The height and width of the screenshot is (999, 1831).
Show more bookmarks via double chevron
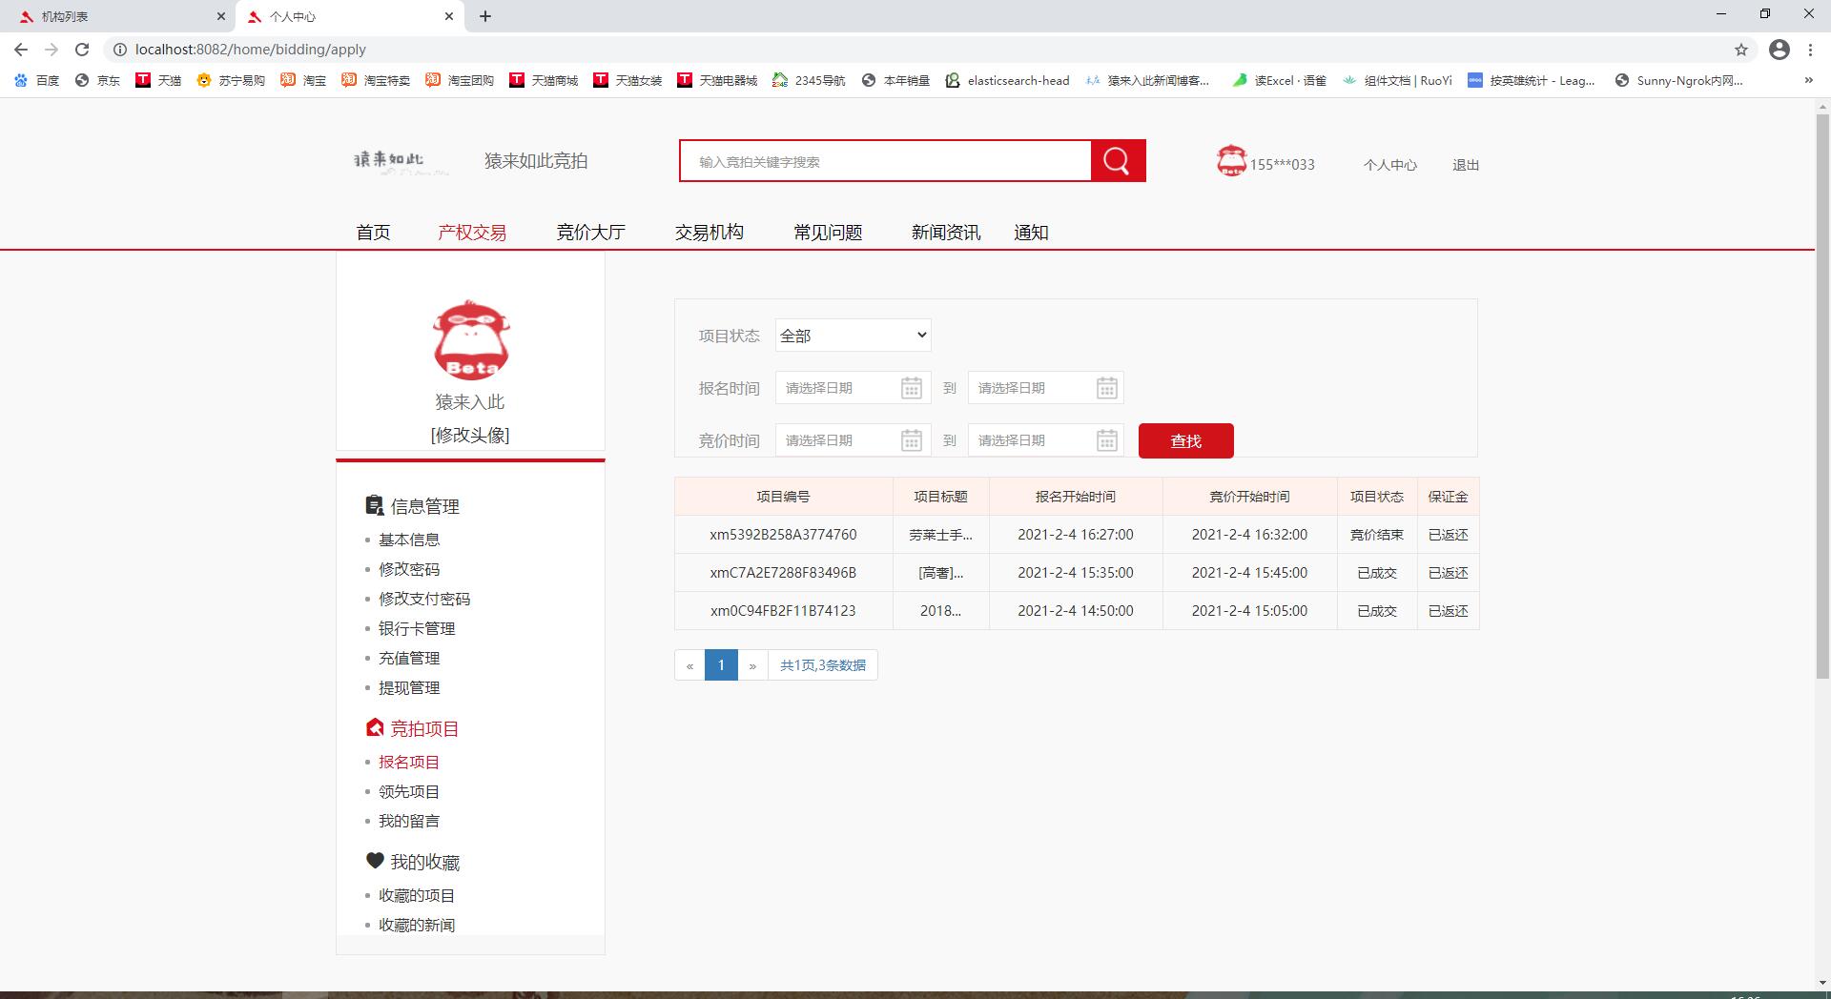pos(1809,80)
